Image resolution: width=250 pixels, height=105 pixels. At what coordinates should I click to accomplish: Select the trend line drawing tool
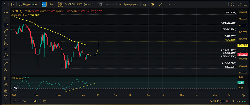click(6, 18)
